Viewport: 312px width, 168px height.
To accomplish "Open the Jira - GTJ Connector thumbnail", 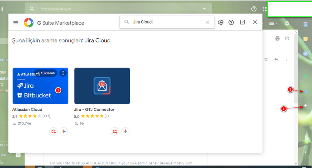I will (x=102, y=86).
